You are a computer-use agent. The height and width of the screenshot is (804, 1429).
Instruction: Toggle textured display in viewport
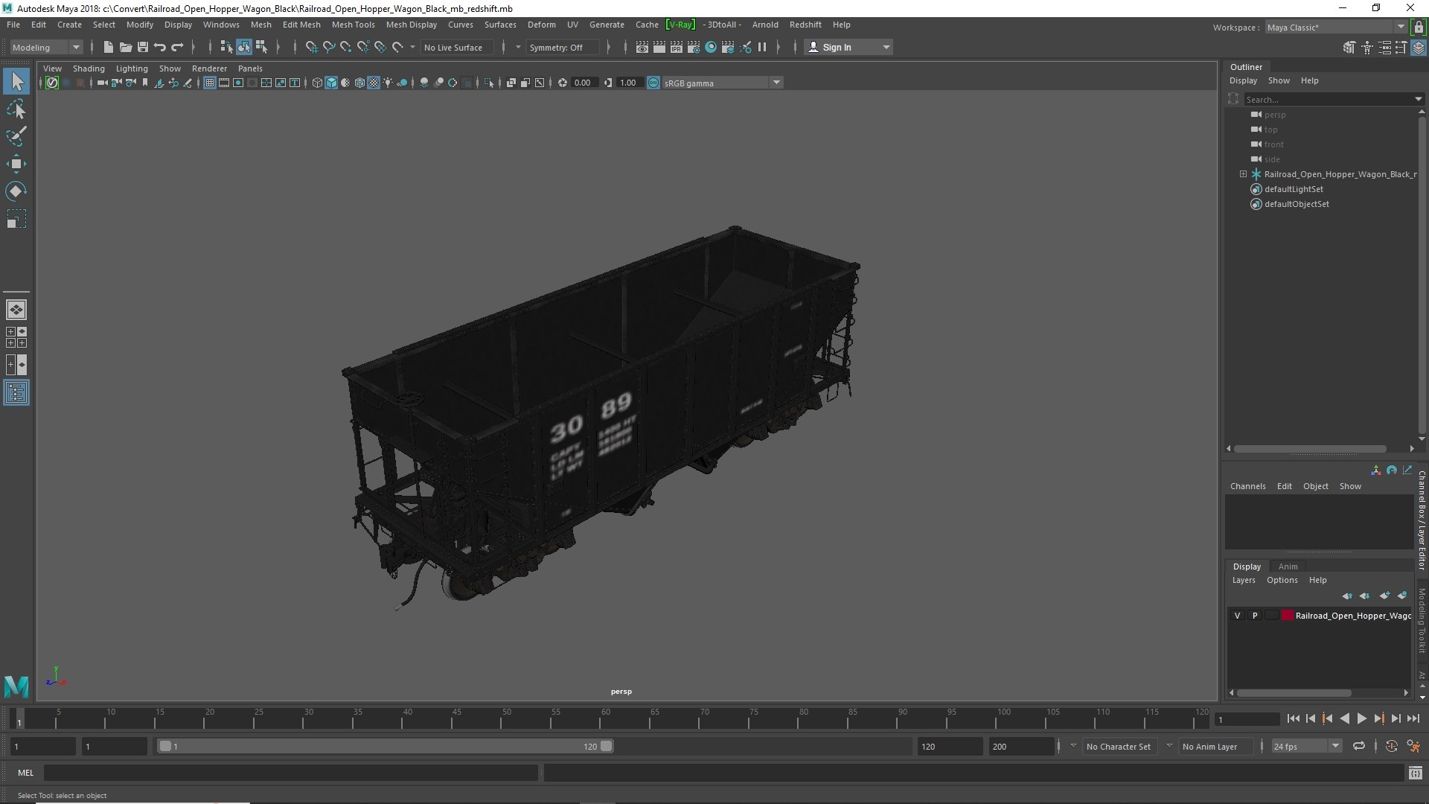click(x=374, y=83)
